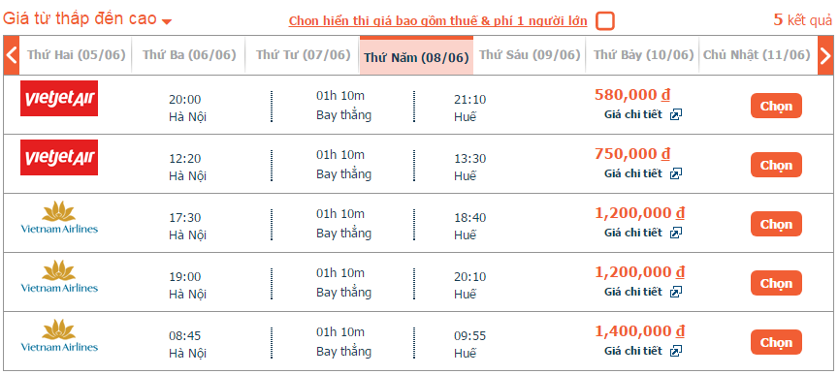Viewport: 839px width, 375px height.
Task: Tick the tax and fee price checkbox
Action: click(605, 21)
